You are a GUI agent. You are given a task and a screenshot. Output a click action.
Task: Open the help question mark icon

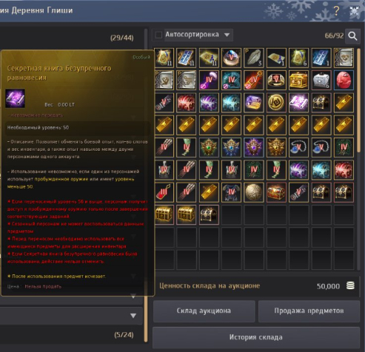tap(336, 10)
